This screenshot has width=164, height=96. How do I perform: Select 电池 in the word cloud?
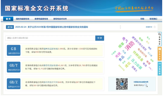coord(145,65)
